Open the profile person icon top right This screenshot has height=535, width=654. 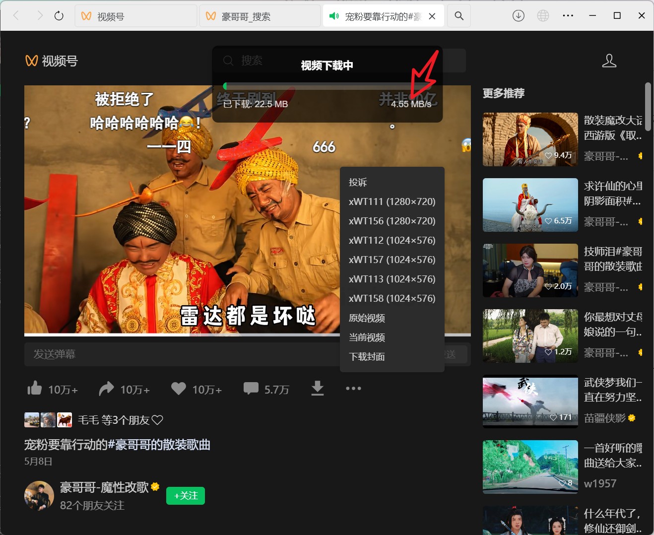(x=609, y=61)
